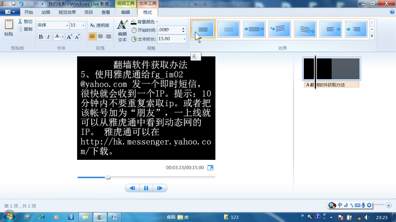
Task: Select the 翻墙软件获取办法 text clip in the timeline
Action: (331, 85)
